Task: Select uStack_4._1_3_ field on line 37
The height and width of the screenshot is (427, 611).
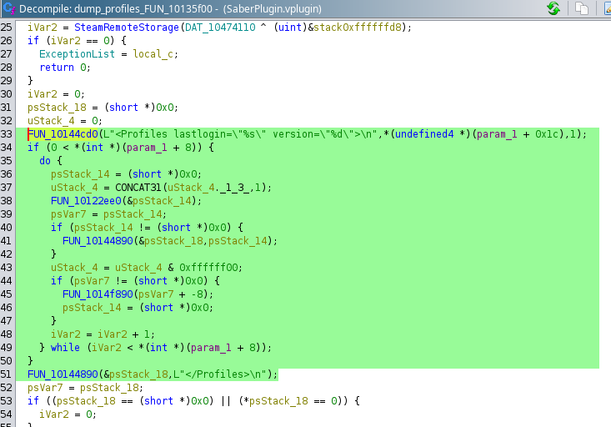Action: 208,188
